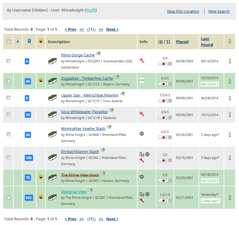Click red wrench icon for Medieval View
The width and height of the screenshot is (239, 225).
point(142,200)
